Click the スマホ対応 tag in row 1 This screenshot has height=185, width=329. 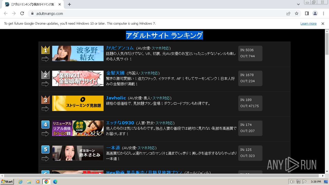[160, 48]
